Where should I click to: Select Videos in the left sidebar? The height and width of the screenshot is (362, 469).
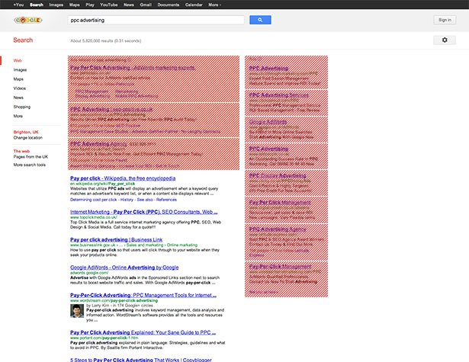19,88
